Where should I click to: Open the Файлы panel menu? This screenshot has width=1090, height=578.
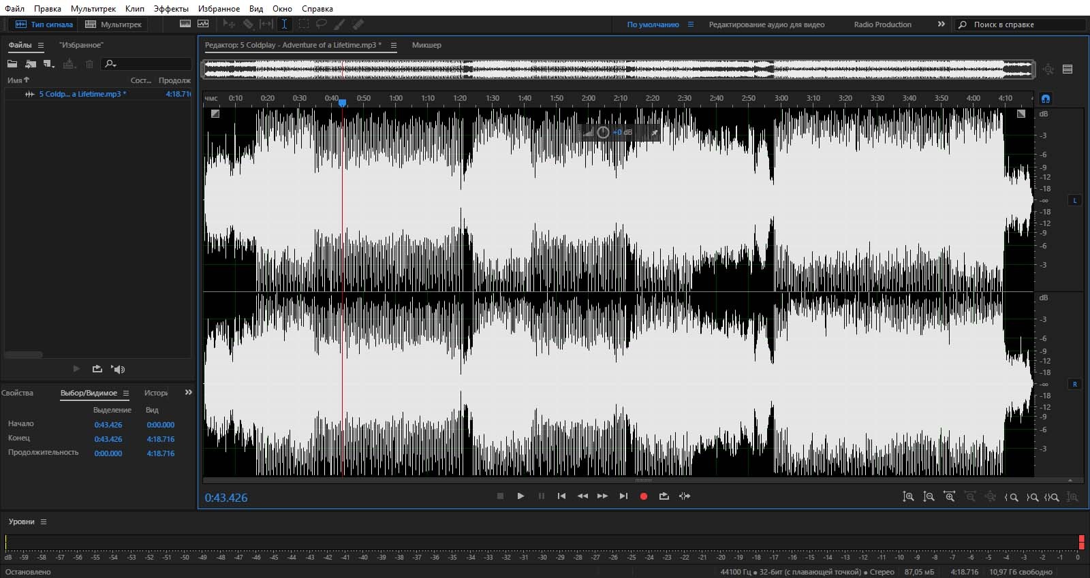coord(41,45)
